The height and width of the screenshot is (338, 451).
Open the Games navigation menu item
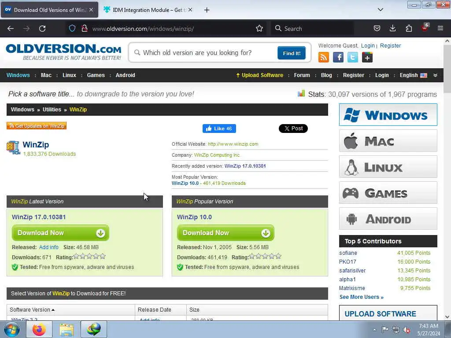pos(96,75)
